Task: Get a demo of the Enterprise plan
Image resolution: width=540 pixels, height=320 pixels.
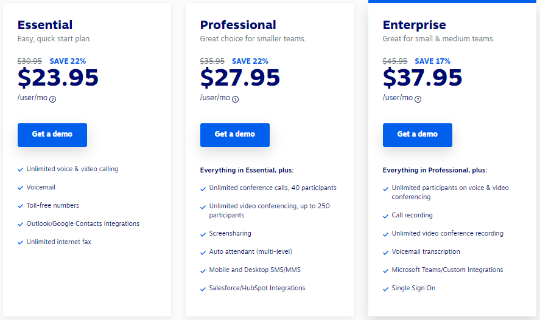Action: tap(418, 135)
